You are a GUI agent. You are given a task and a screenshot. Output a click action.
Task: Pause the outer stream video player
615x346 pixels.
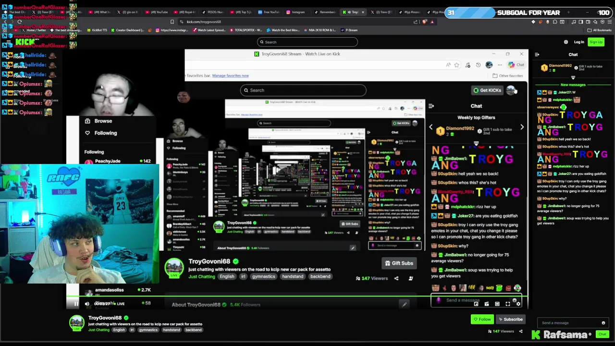76,304
